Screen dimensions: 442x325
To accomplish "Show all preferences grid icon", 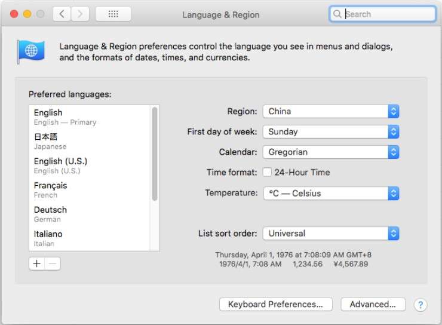I will click(x=113, y=14).
